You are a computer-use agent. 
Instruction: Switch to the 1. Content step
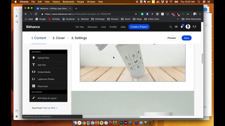click(x=39, y=38)
